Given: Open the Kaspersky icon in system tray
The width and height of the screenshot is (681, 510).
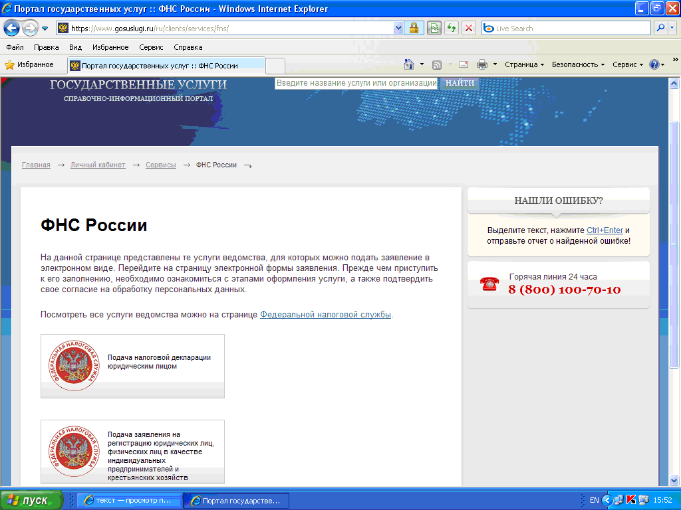Looking at the screenshot, I should [x=631, y=500].
